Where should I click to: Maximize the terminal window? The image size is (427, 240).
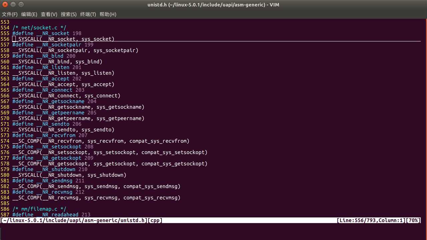point(21,5)
